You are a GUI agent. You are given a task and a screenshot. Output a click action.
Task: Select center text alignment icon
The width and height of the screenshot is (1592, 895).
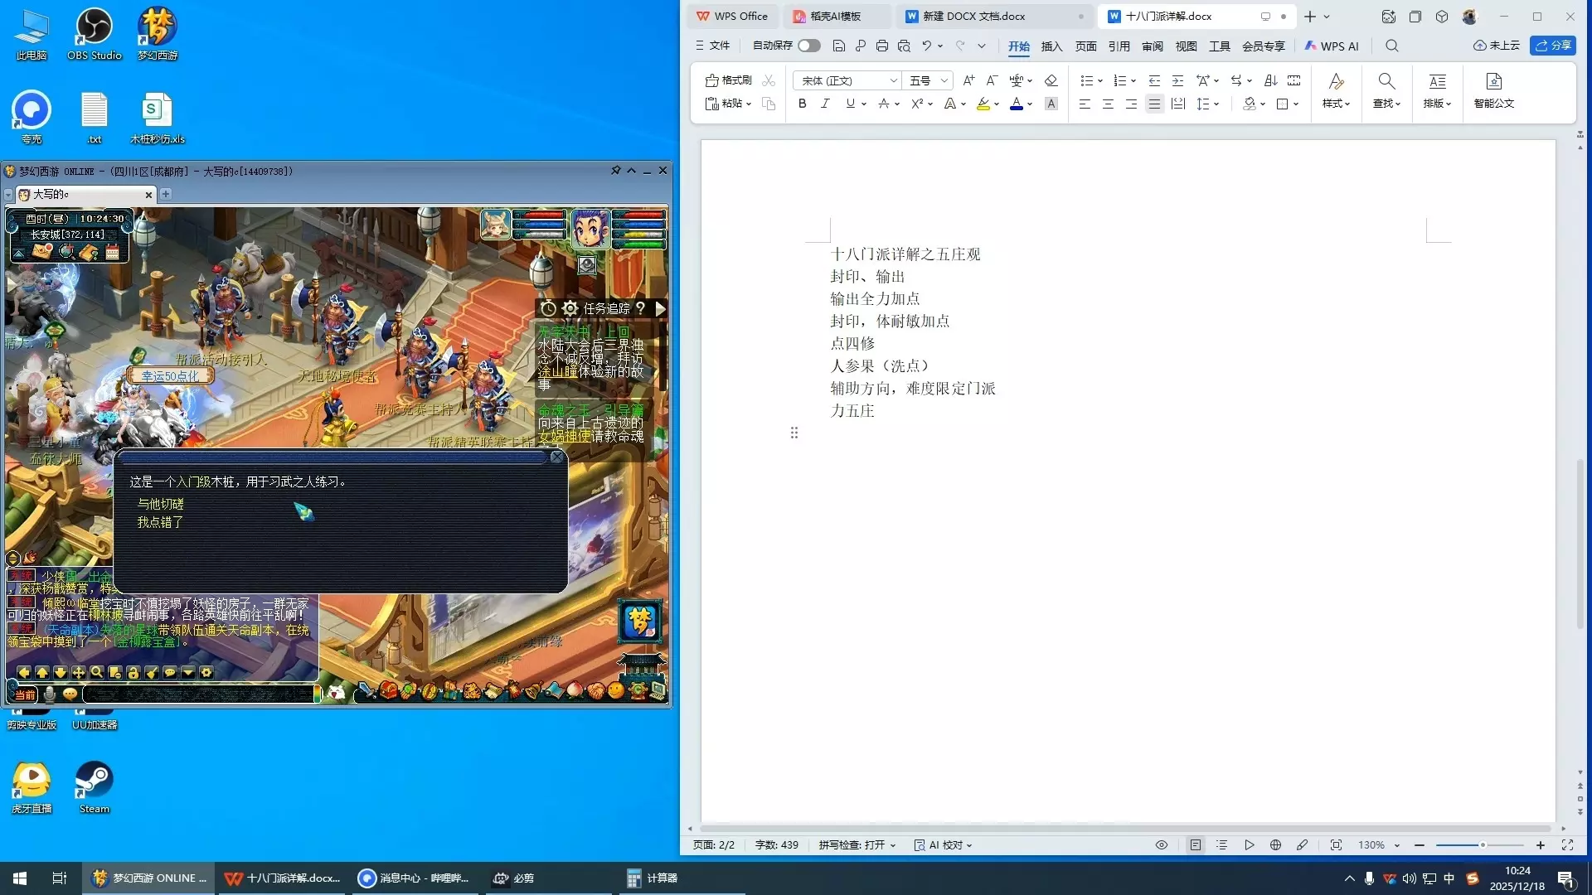coord(1108,104)
